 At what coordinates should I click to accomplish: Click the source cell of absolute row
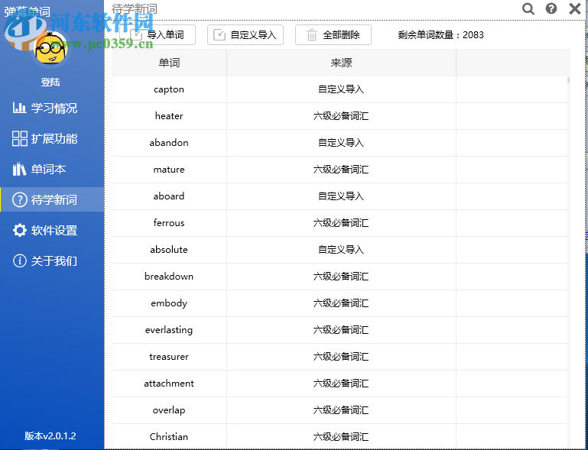341,250
